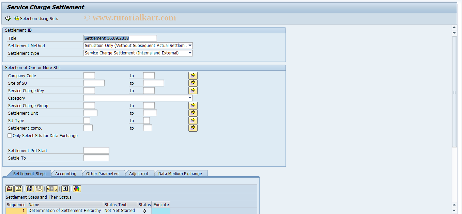Click the diamond status icon in row 1
Viewport: 462px width, 214px height.
144,211
